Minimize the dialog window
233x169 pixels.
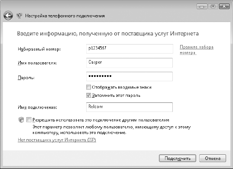(x=202, y=6)
